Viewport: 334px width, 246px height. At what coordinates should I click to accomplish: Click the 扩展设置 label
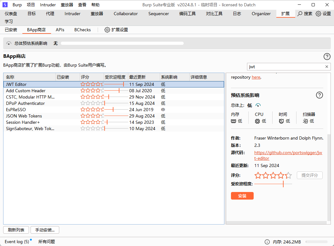point(119,30)
